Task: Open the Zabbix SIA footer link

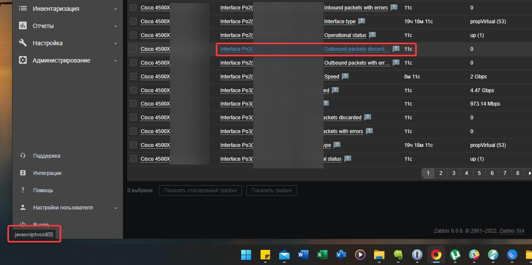Action: tap(512, 231)
